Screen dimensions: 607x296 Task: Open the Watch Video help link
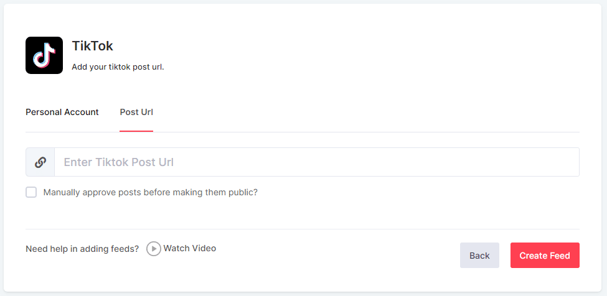click(190, 248)
